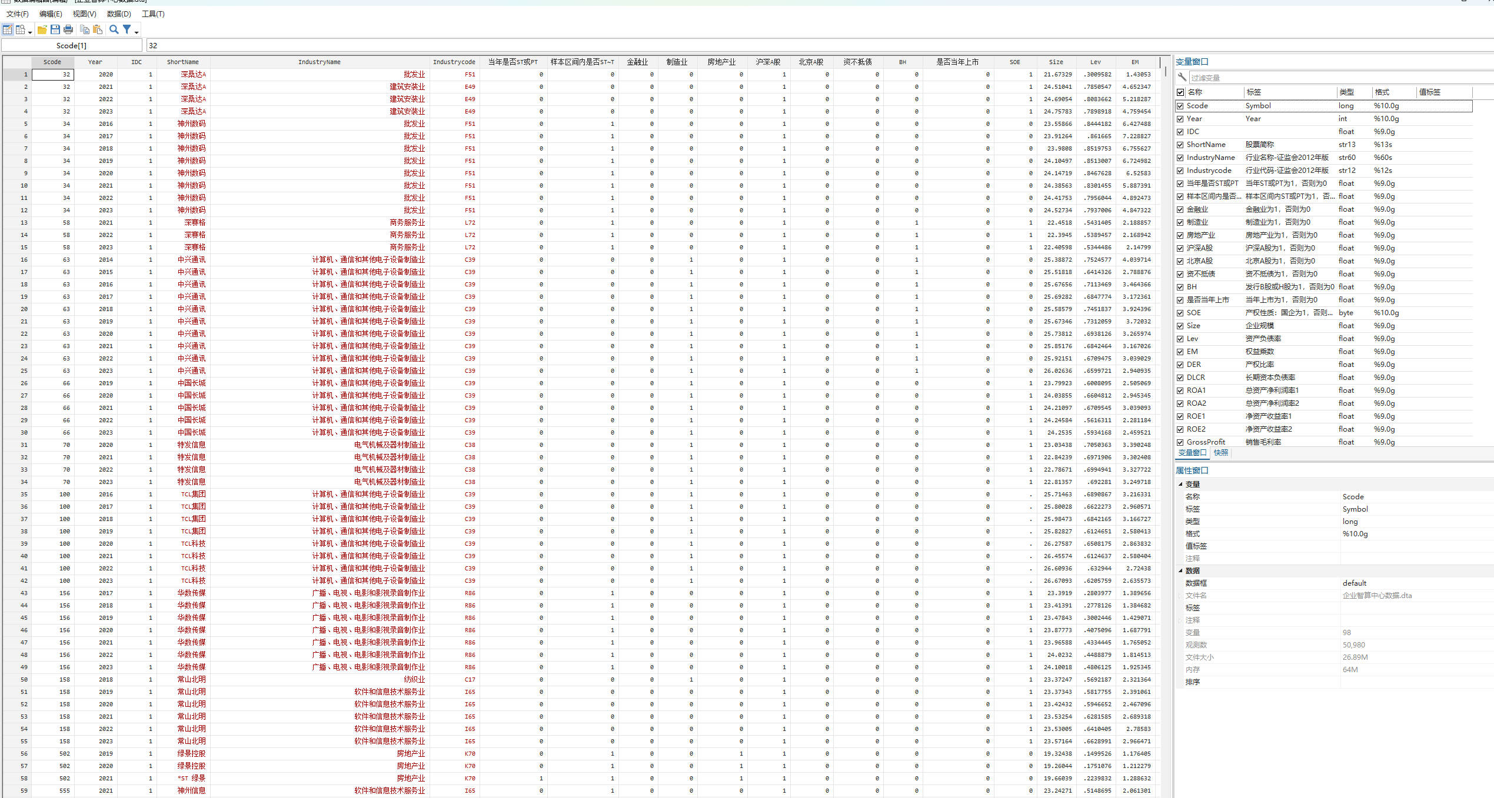This screenshot has width=1494, height=798.
Task: Open the dropdown arrow beside the filter funnel
Action: click(137, 32)
